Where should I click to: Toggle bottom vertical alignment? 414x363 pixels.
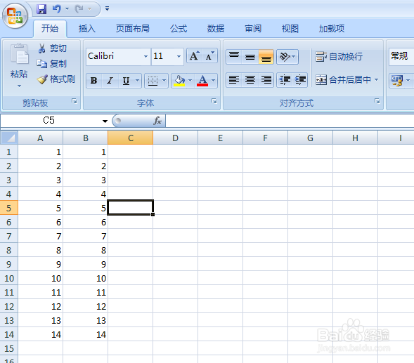point(266,56)
